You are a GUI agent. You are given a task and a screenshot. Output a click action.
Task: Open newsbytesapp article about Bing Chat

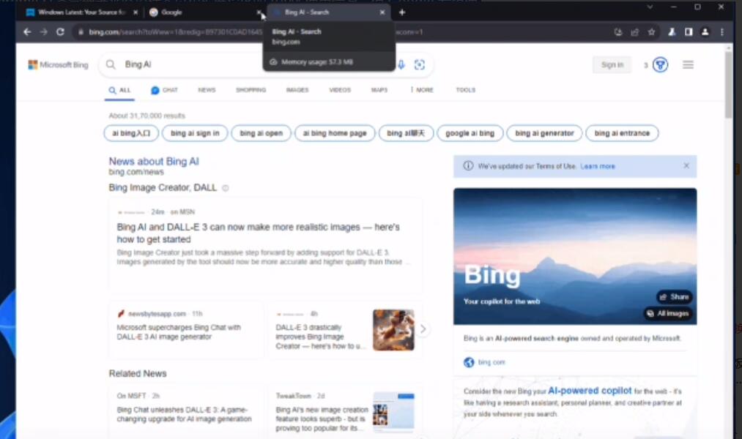coord(179,331)
